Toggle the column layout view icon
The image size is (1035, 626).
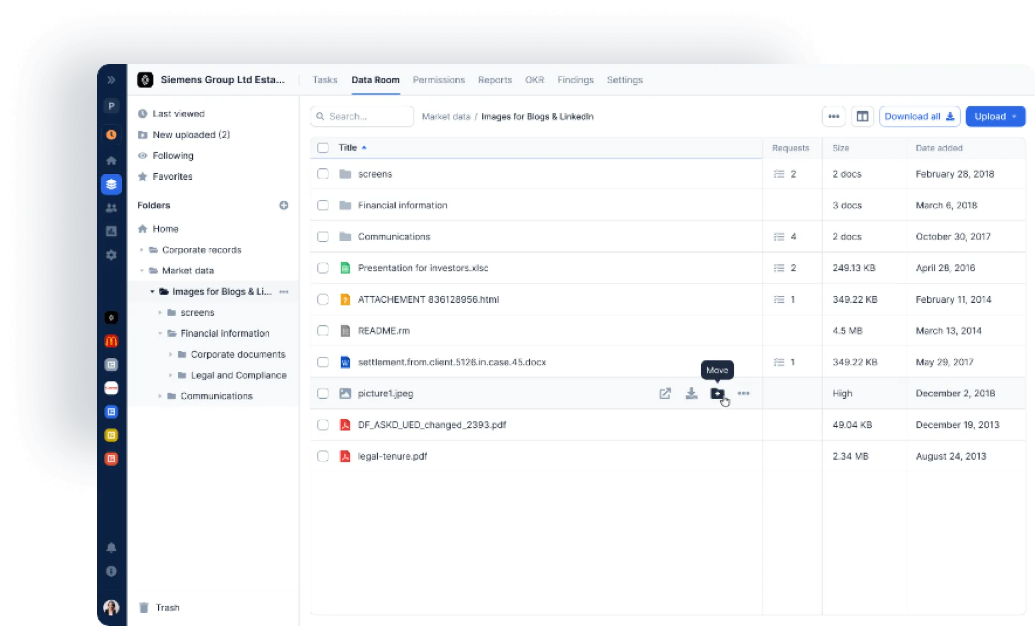(x=862, y=116)
